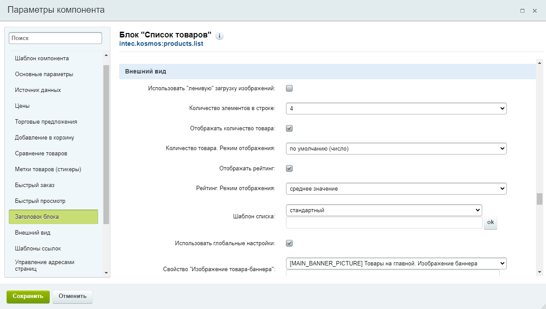Select 'Заголовок блока' in sidebar

53,217
